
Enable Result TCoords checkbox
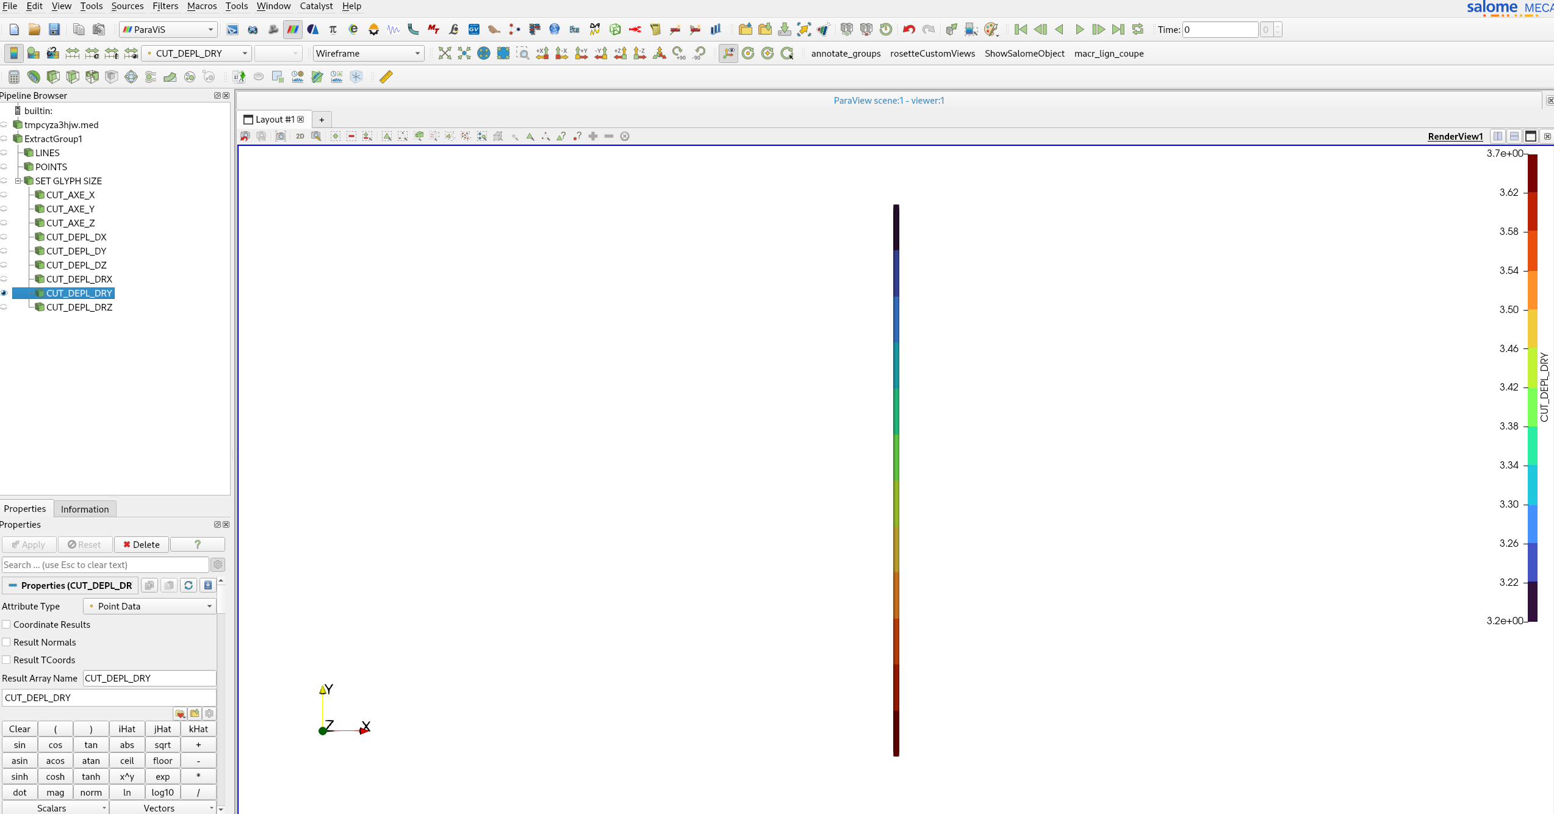tap(7, 660)
